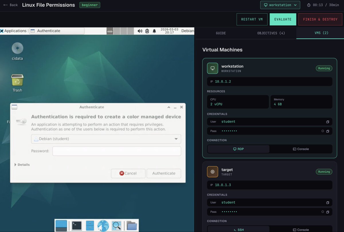Viewport: 344px width, 232px height.
Task: Click the volume speaker icon in panel
Action: [140, 31]
